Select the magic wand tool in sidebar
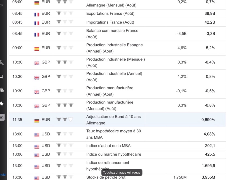Screen dimensions: 232x180 [2, 63]
